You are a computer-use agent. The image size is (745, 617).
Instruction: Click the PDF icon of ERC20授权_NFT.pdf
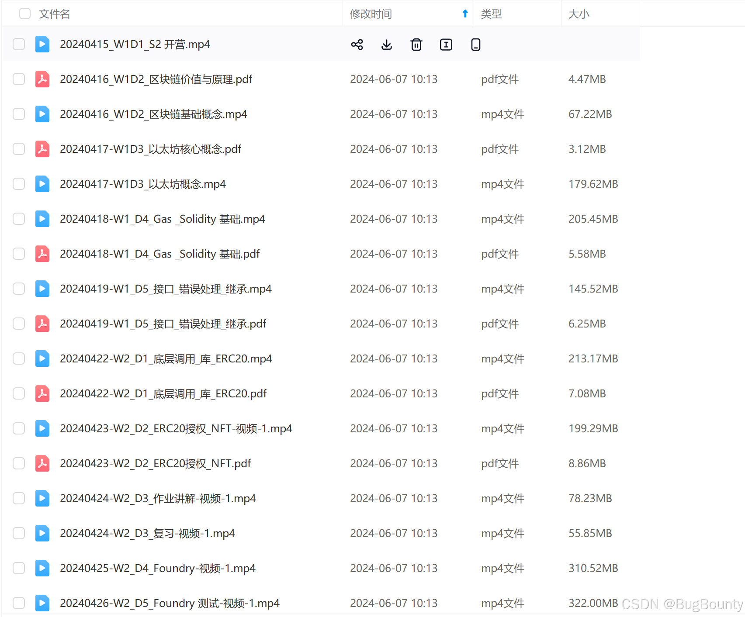click(x=42, y=463)
